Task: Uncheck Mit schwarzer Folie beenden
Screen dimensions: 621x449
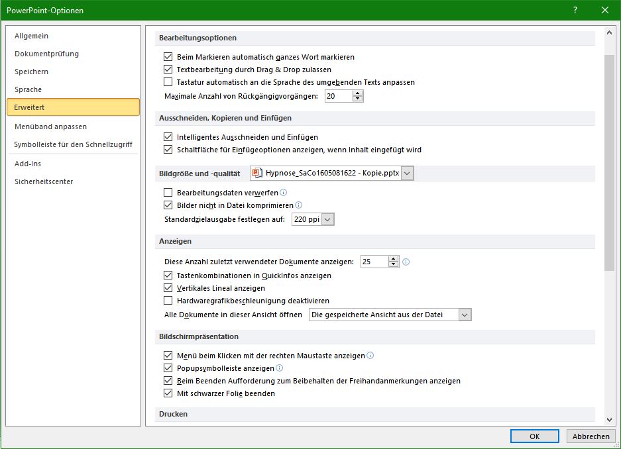Action: pyautogui.click(x=168, y=393)
